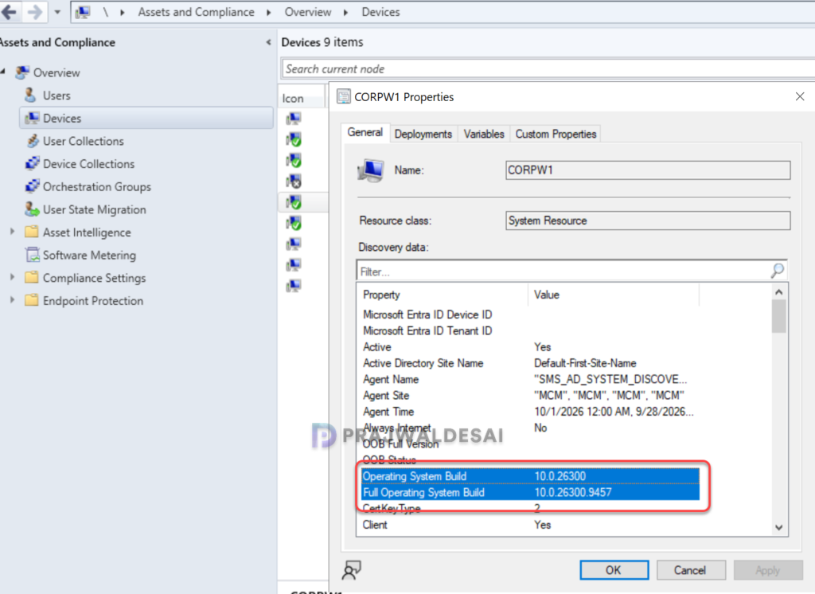Select Overview in the breadcrumb path
The height and width of the screenshot is (594, 815).
pyautogui.click(x=308, y=12)
